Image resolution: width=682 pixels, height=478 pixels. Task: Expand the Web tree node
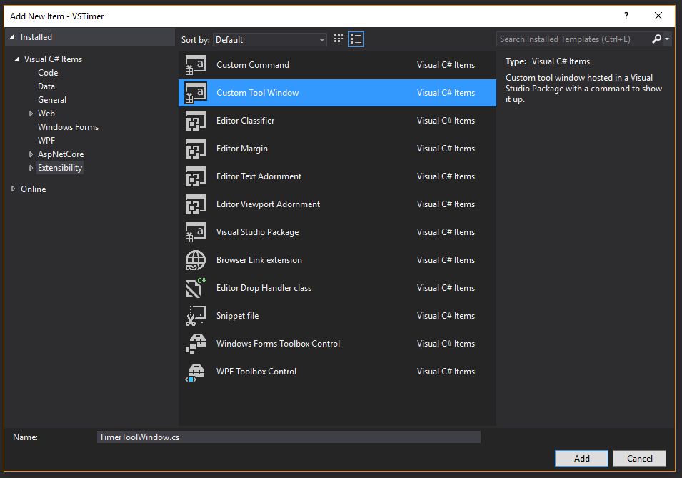(x=31, y=114)
